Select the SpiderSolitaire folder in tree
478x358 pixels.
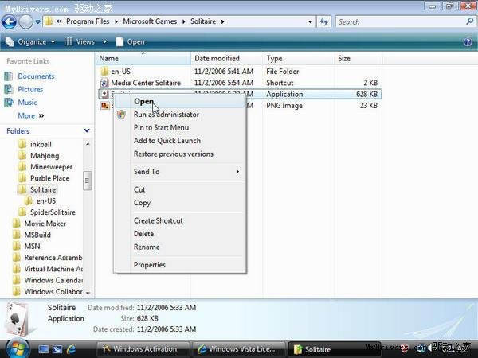(47, 212)
